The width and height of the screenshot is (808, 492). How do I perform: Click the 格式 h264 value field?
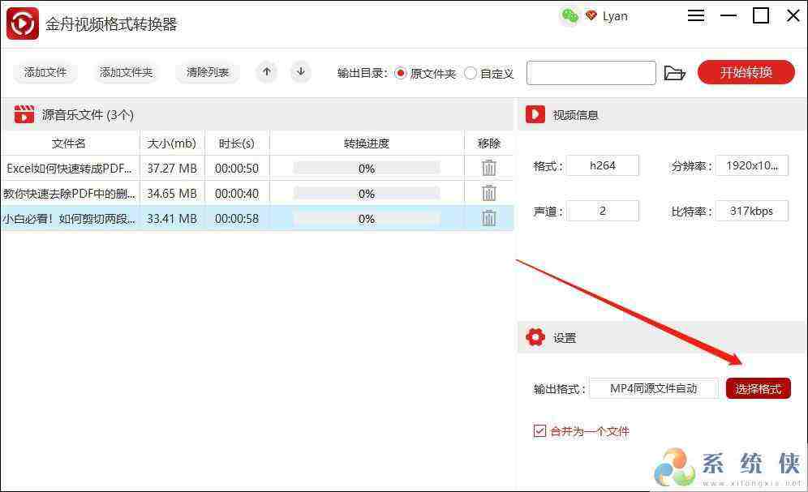pos(603,165)
